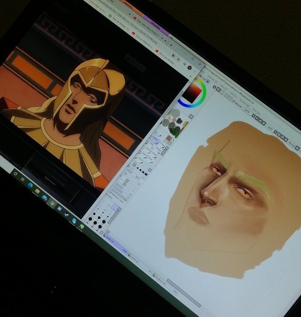Open the Thor, Loki, Odin y Freyja YouTube tab
The width and height of the screenshot is (301, 317).
[x=148, y=27]
